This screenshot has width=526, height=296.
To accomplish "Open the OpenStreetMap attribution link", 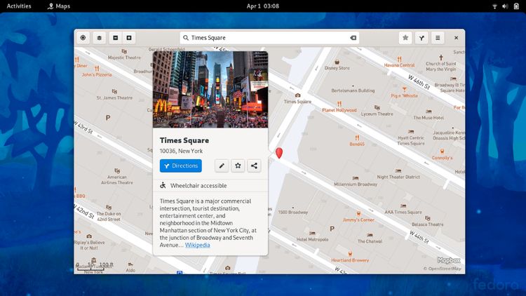I will 442,269.
